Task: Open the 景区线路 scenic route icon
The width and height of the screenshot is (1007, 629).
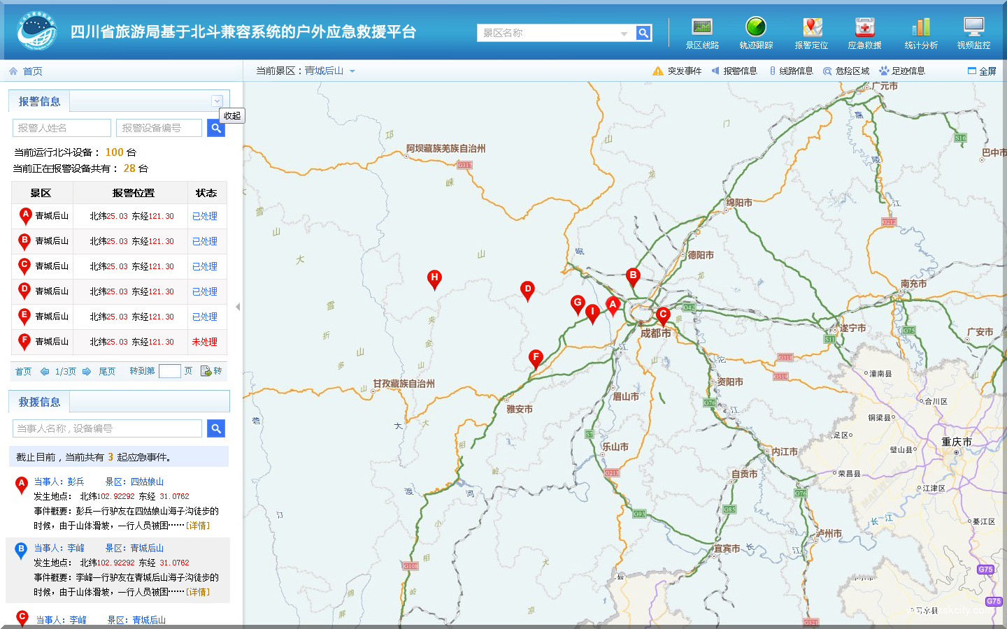Action: coord(702,28)
